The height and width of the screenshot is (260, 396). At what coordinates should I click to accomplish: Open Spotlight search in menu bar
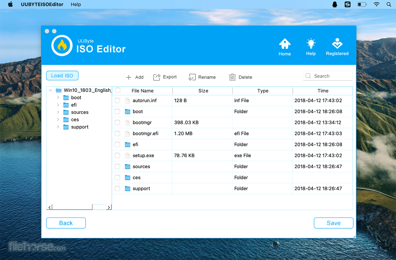[389, 4]
